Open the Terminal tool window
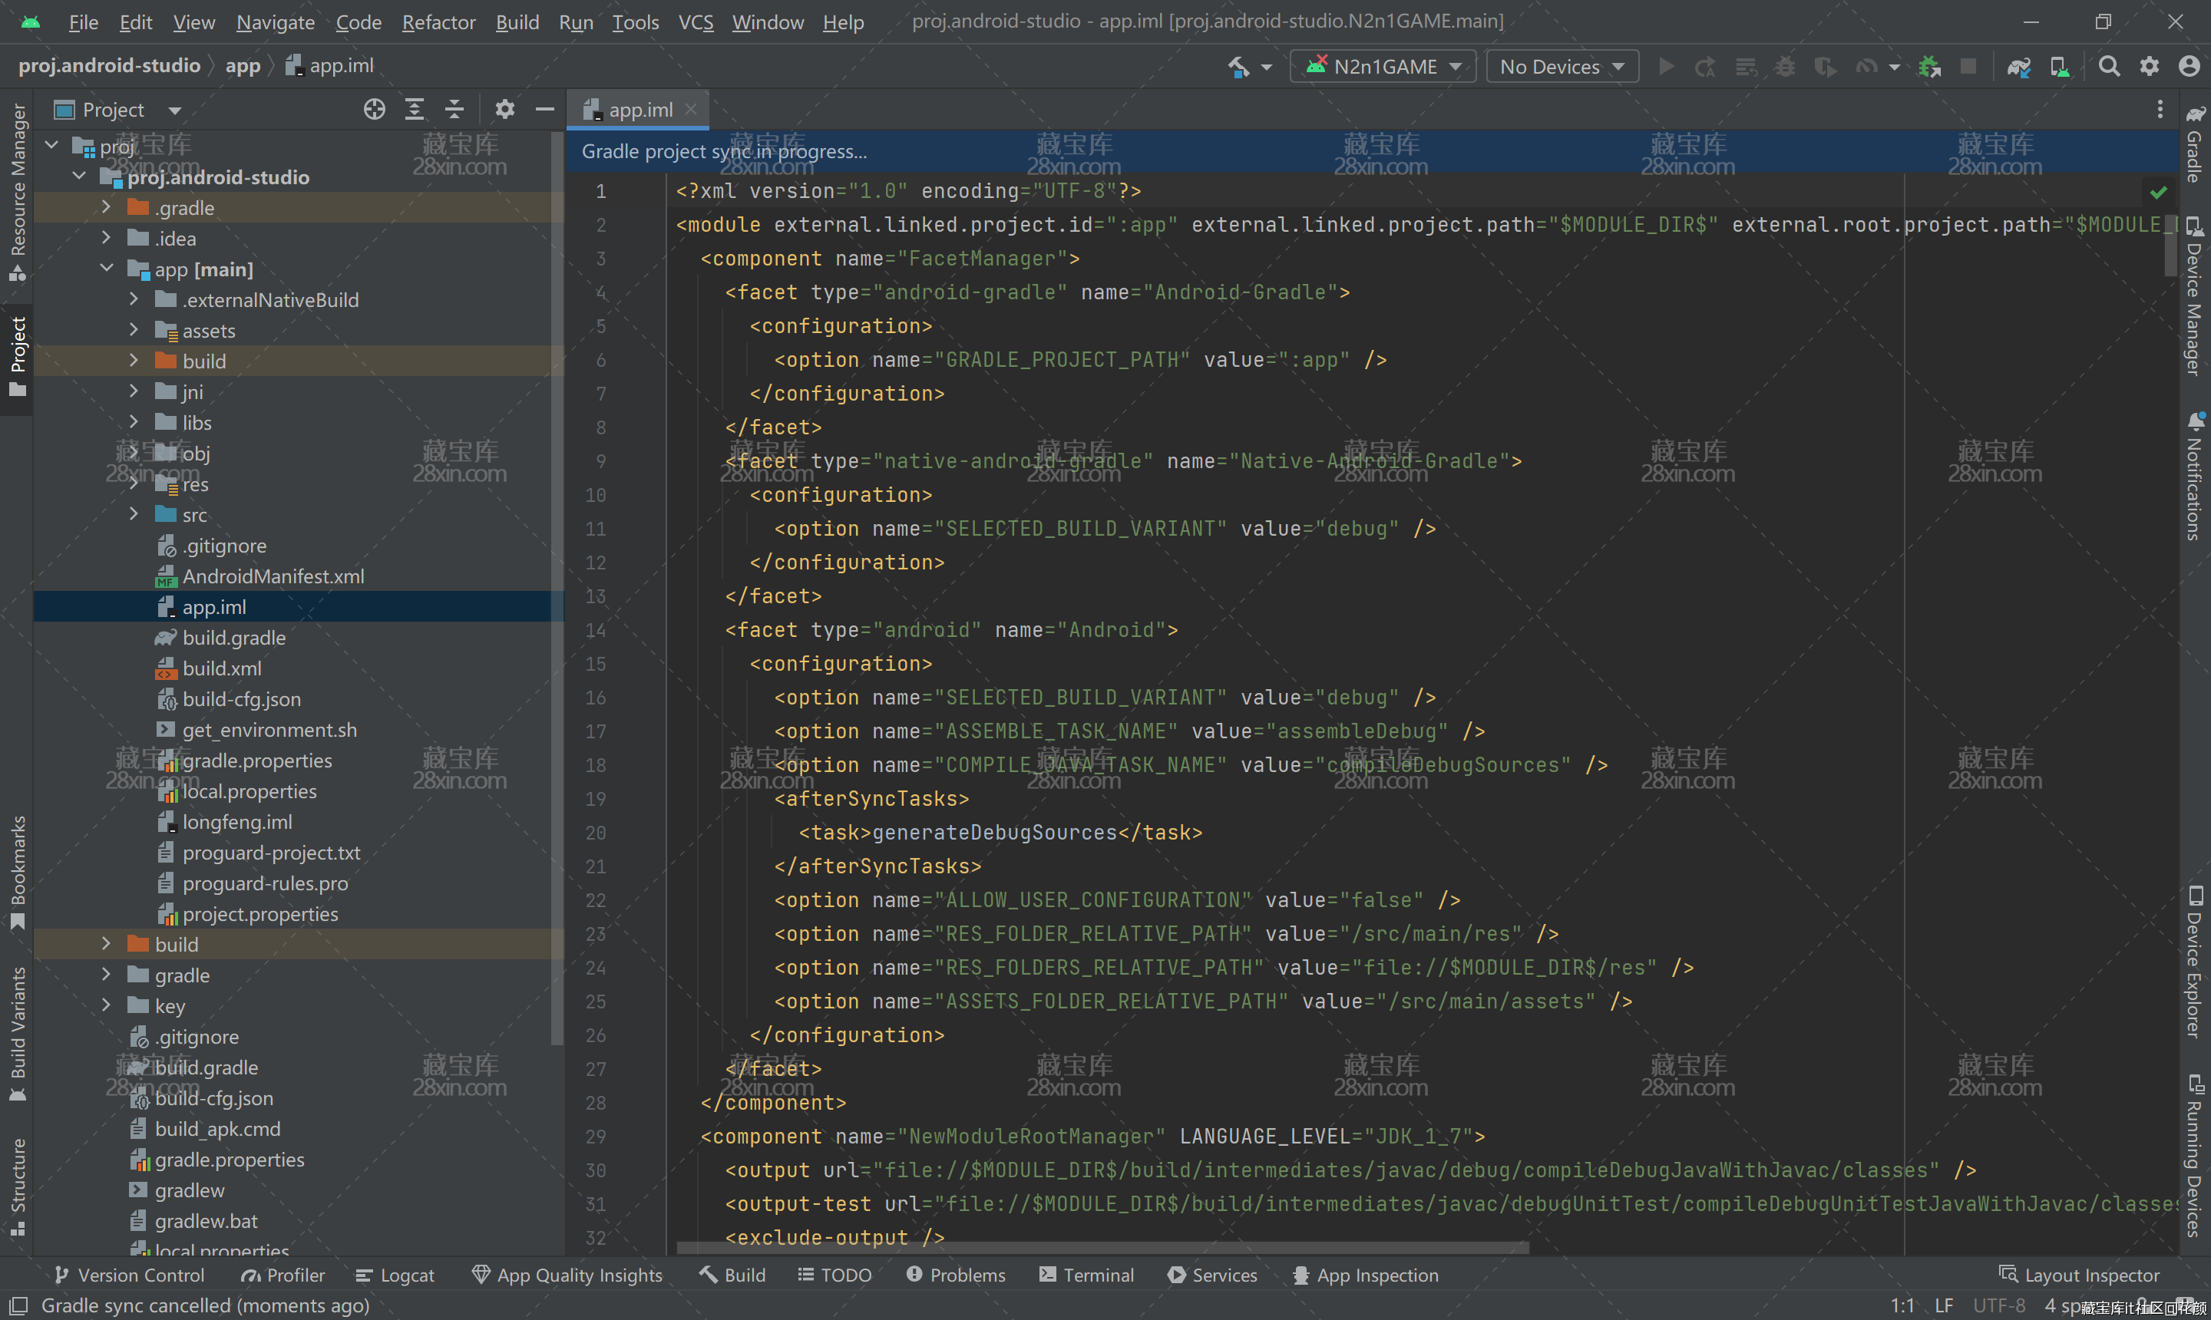2211x1320 pixels. (1086, 1275)
